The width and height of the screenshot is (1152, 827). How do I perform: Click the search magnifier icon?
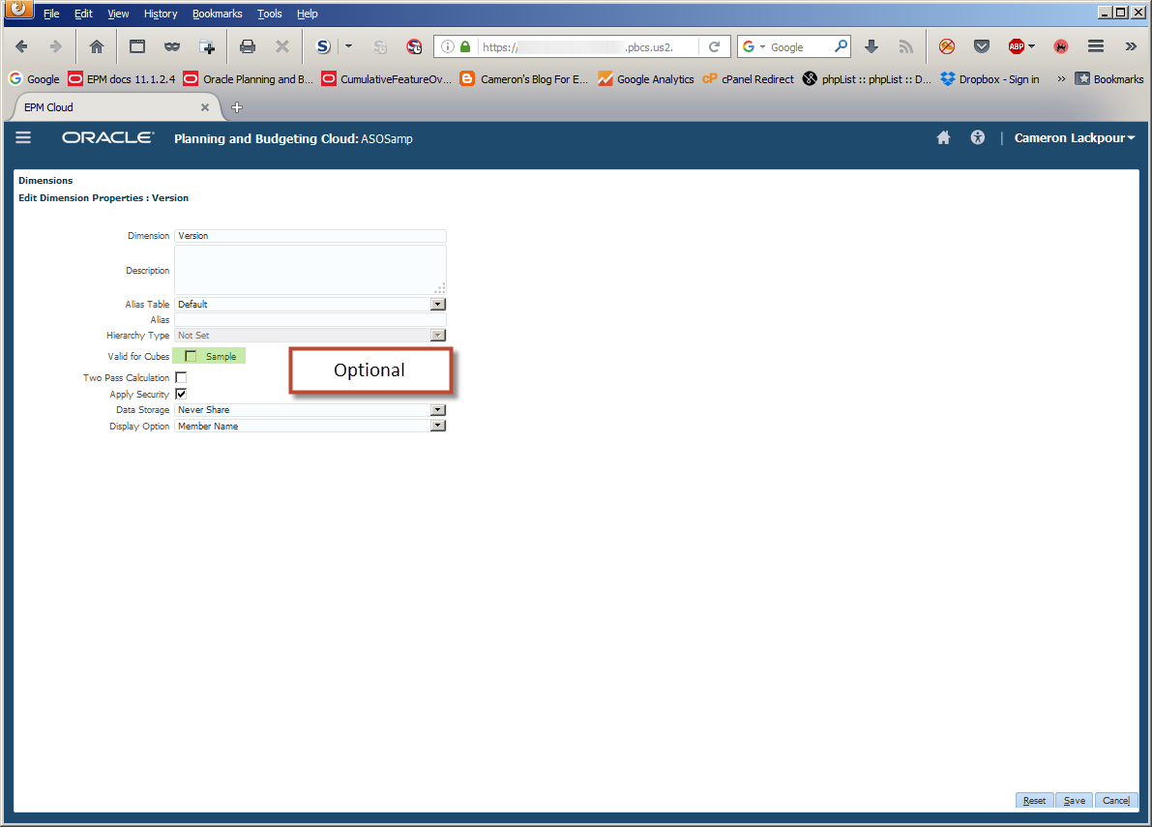[841, 46]
